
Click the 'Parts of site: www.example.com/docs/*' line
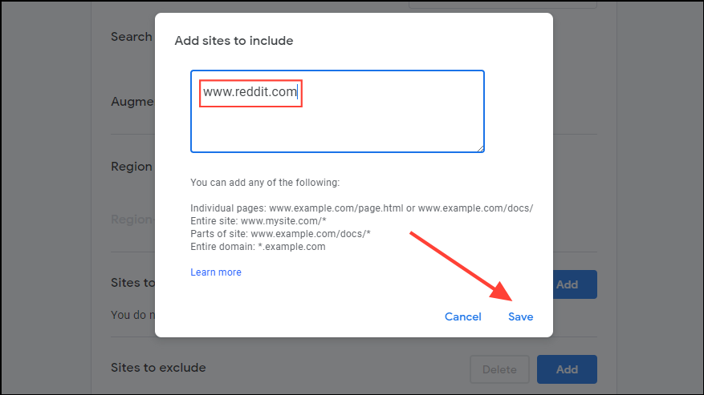pos(280,234)
